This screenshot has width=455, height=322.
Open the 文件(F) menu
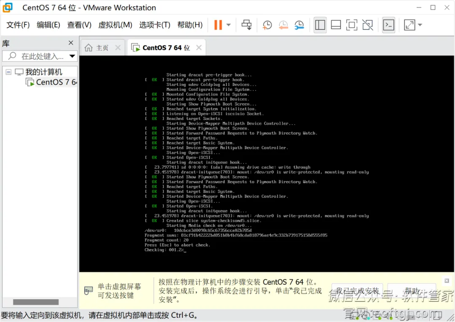click(x=18, y=25)
